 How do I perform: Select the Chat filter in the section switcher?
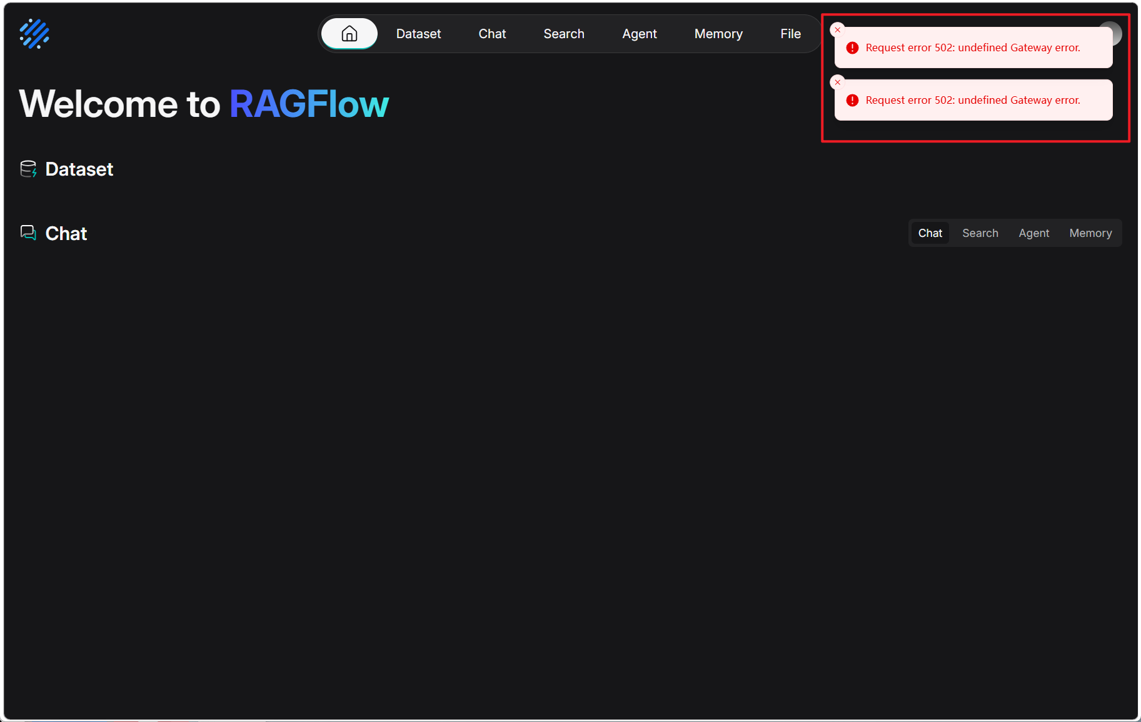(x=930, y=233)
